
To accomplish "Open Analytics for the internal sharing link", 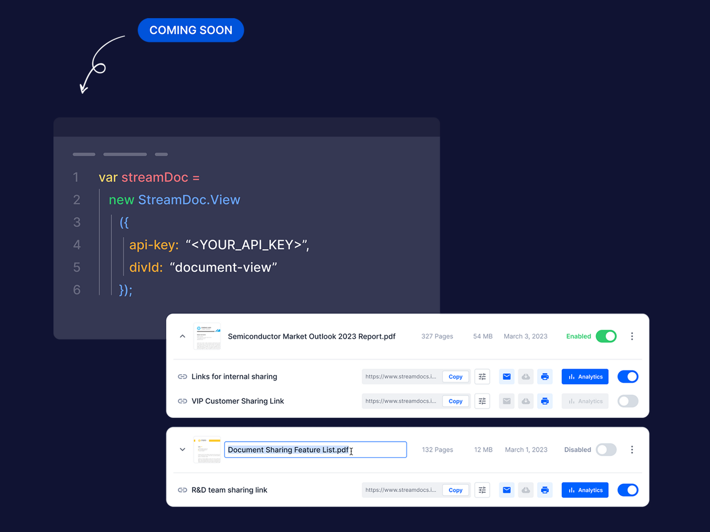I will 584,376.
